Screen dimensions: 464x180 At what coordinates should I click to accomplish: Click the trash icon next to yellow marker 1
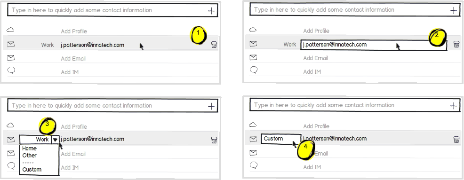point(214,45)
